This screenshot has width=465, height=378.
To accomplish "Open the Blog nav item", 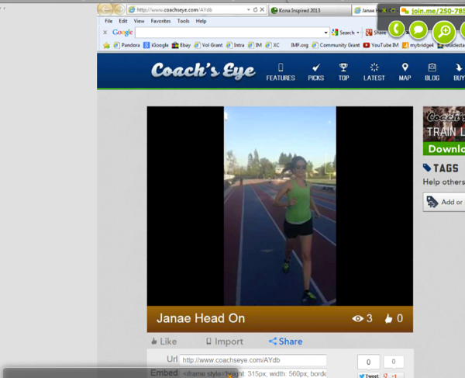I will (x=432, y=72).
